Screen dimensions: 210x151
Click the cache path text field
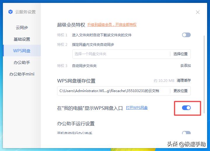(x=113, y=91)
